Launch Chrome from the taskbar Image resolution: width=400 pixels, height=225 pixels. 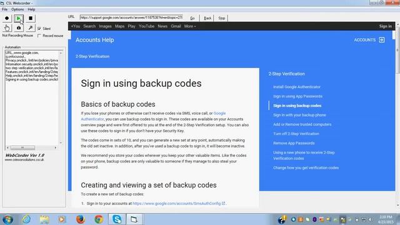click(99, 219)
